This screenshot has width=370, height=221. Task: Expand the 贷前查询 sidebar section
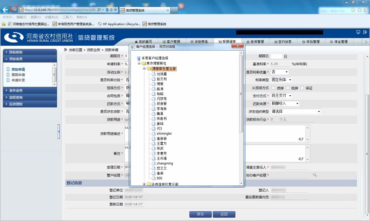(x=30, y=52)
